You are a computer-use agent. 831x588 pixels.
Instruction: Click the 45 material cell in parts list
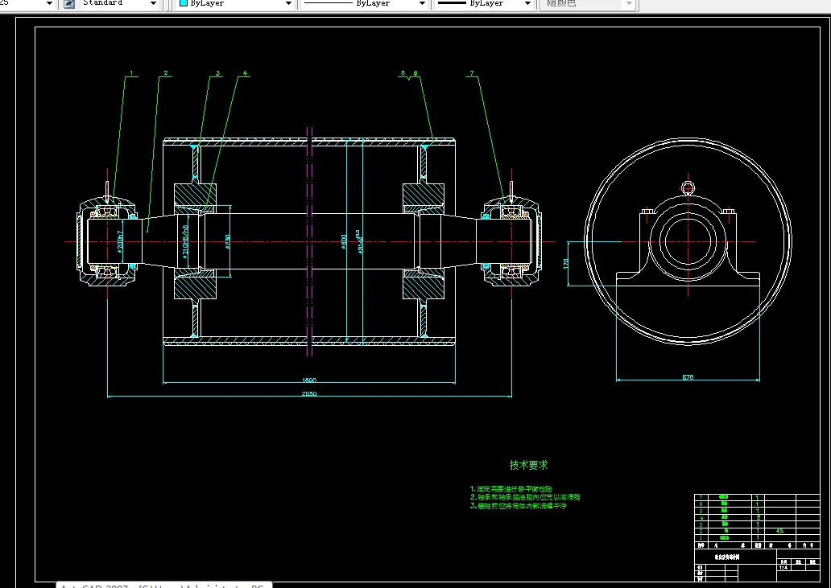[x=779, y=531]
